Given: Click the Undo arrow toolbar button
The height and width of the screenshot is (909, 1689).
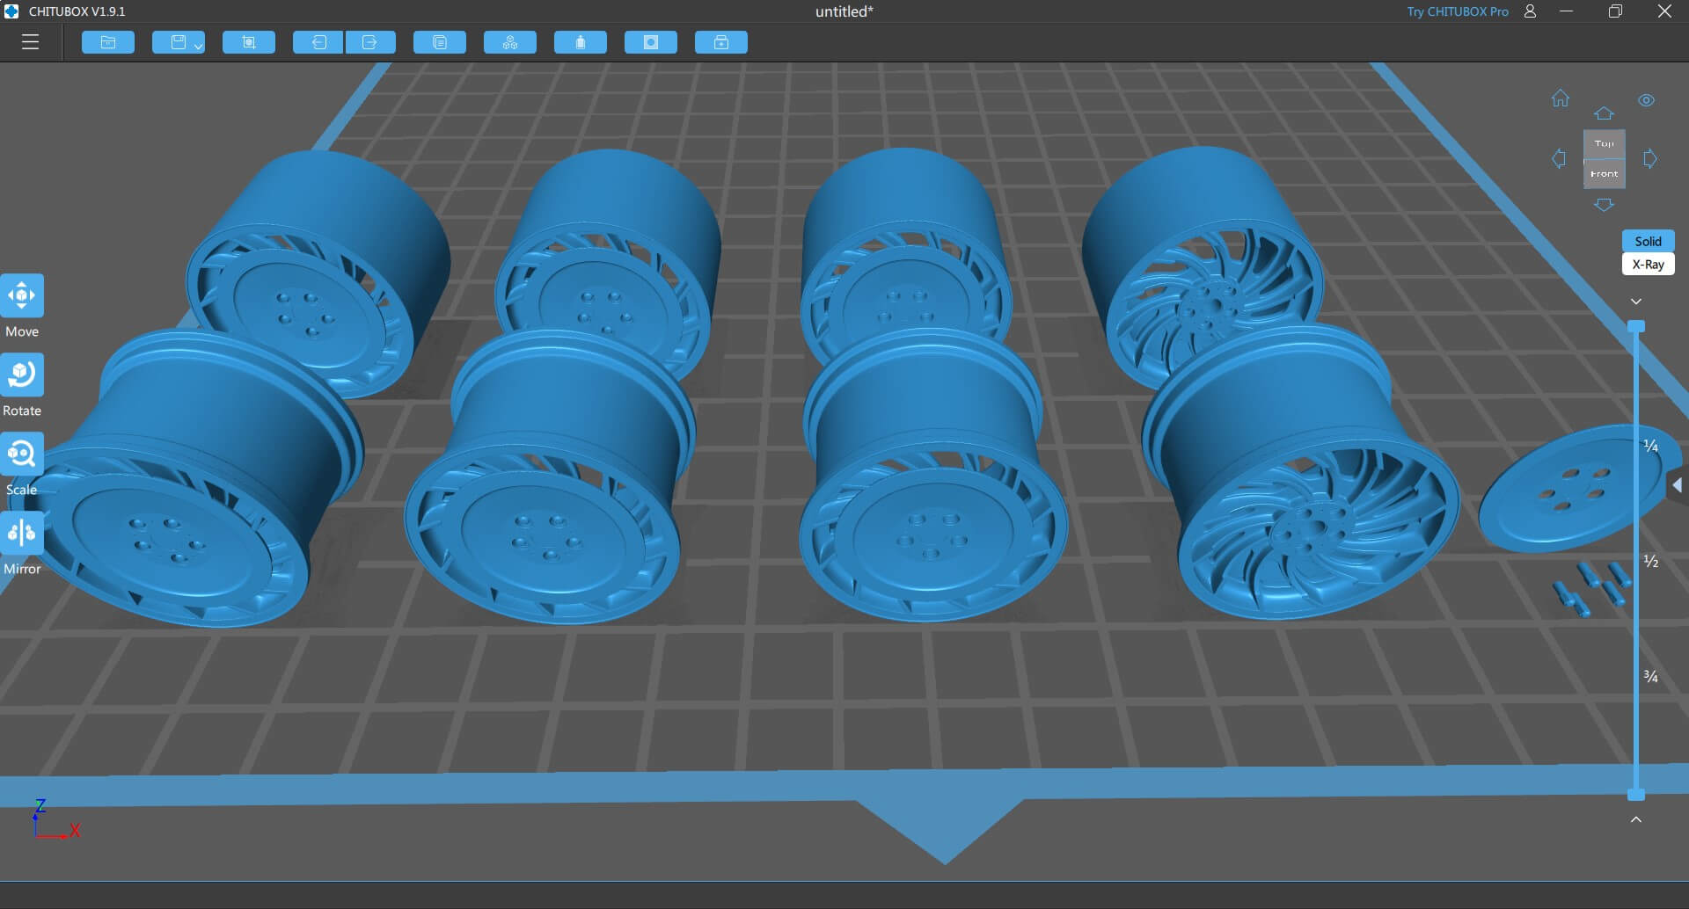Looking at the screenshot, I should click(318, 42).
